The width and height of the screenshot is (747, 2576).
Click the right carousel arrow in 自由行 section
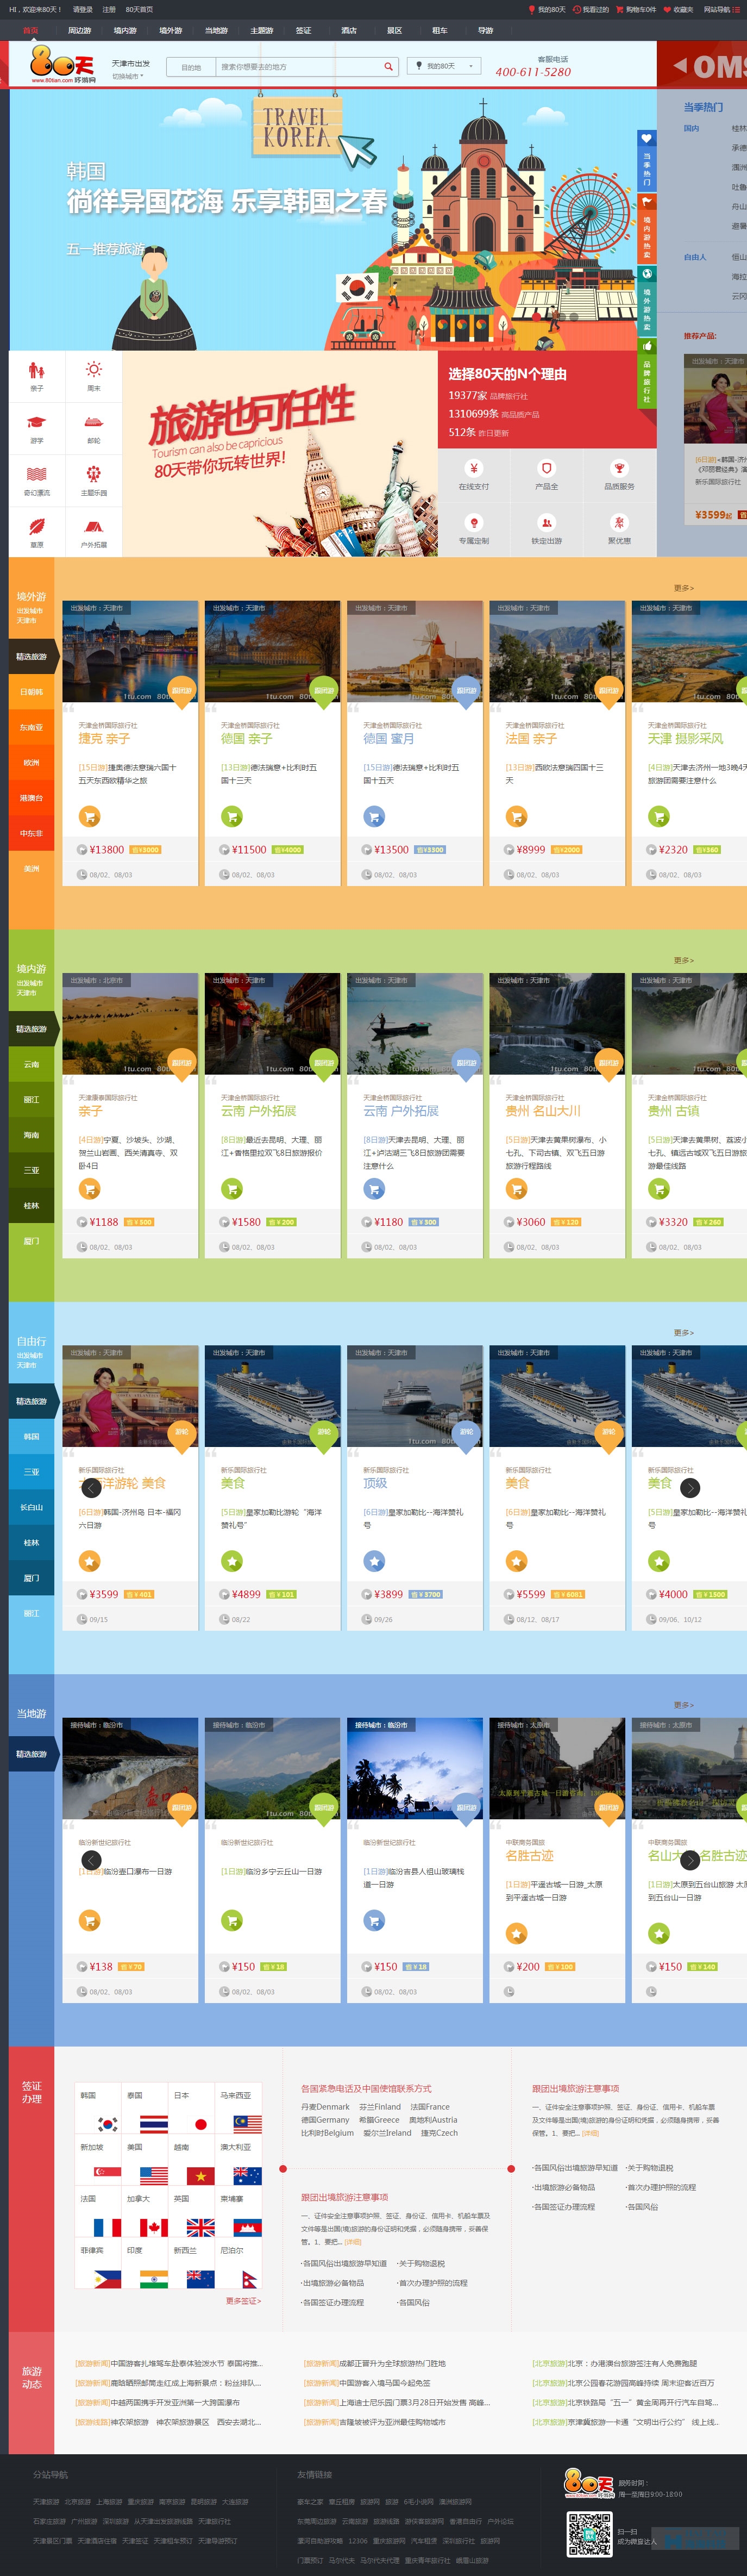[x=690, y=1488]
